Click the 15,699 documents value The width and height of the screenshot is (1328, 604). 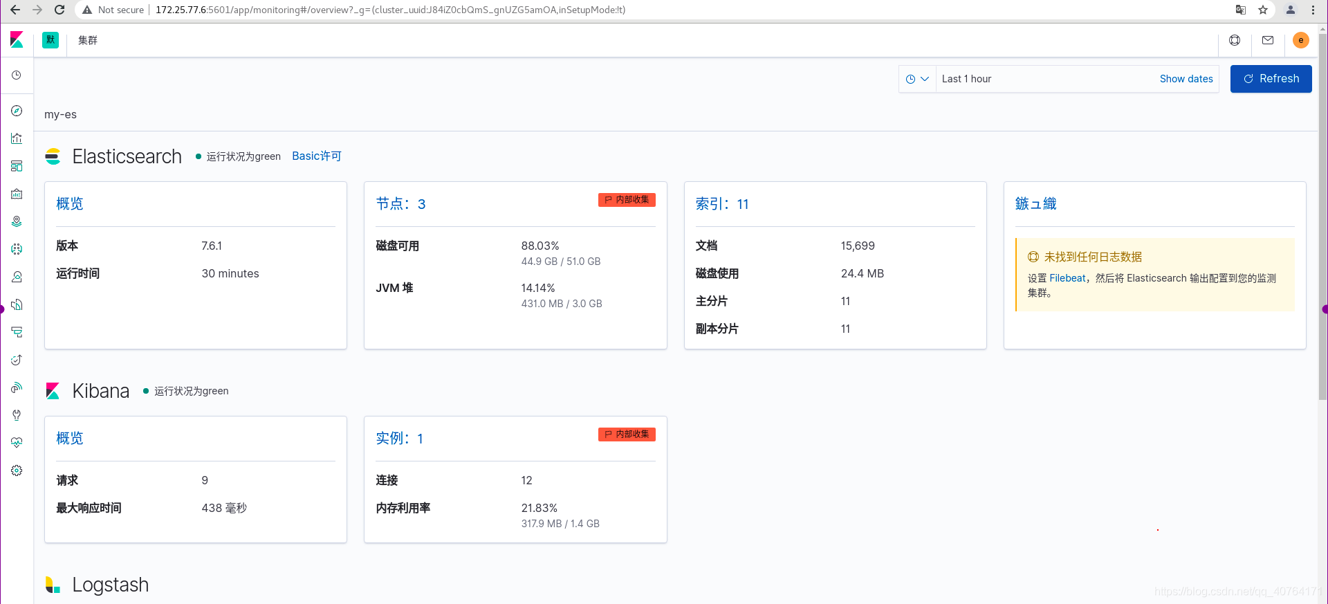coord(858,246)
